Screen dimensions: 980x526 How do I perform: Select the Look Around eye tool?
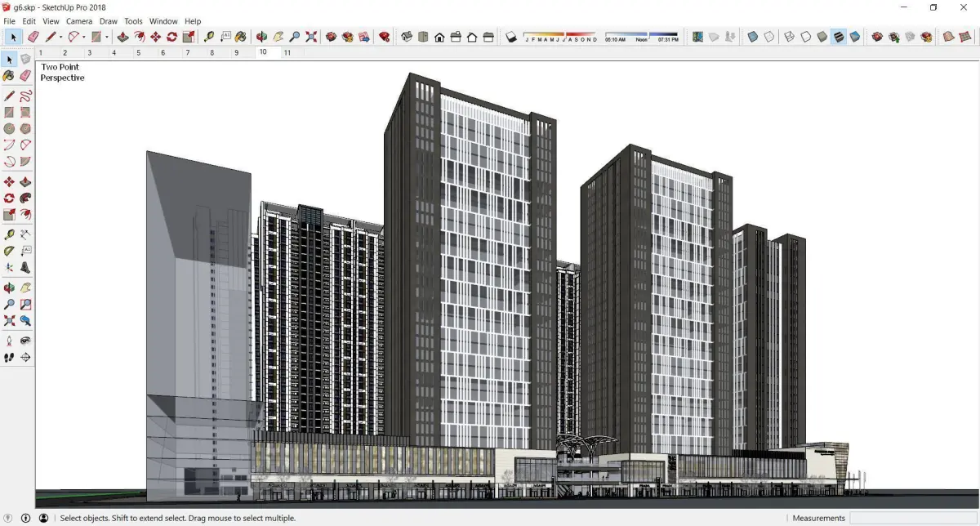(x=25, y=341)
